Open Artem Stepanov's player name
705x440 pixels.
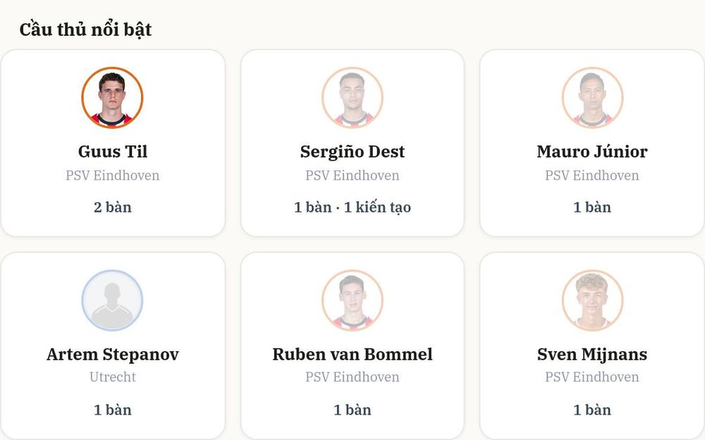[112, 354]
